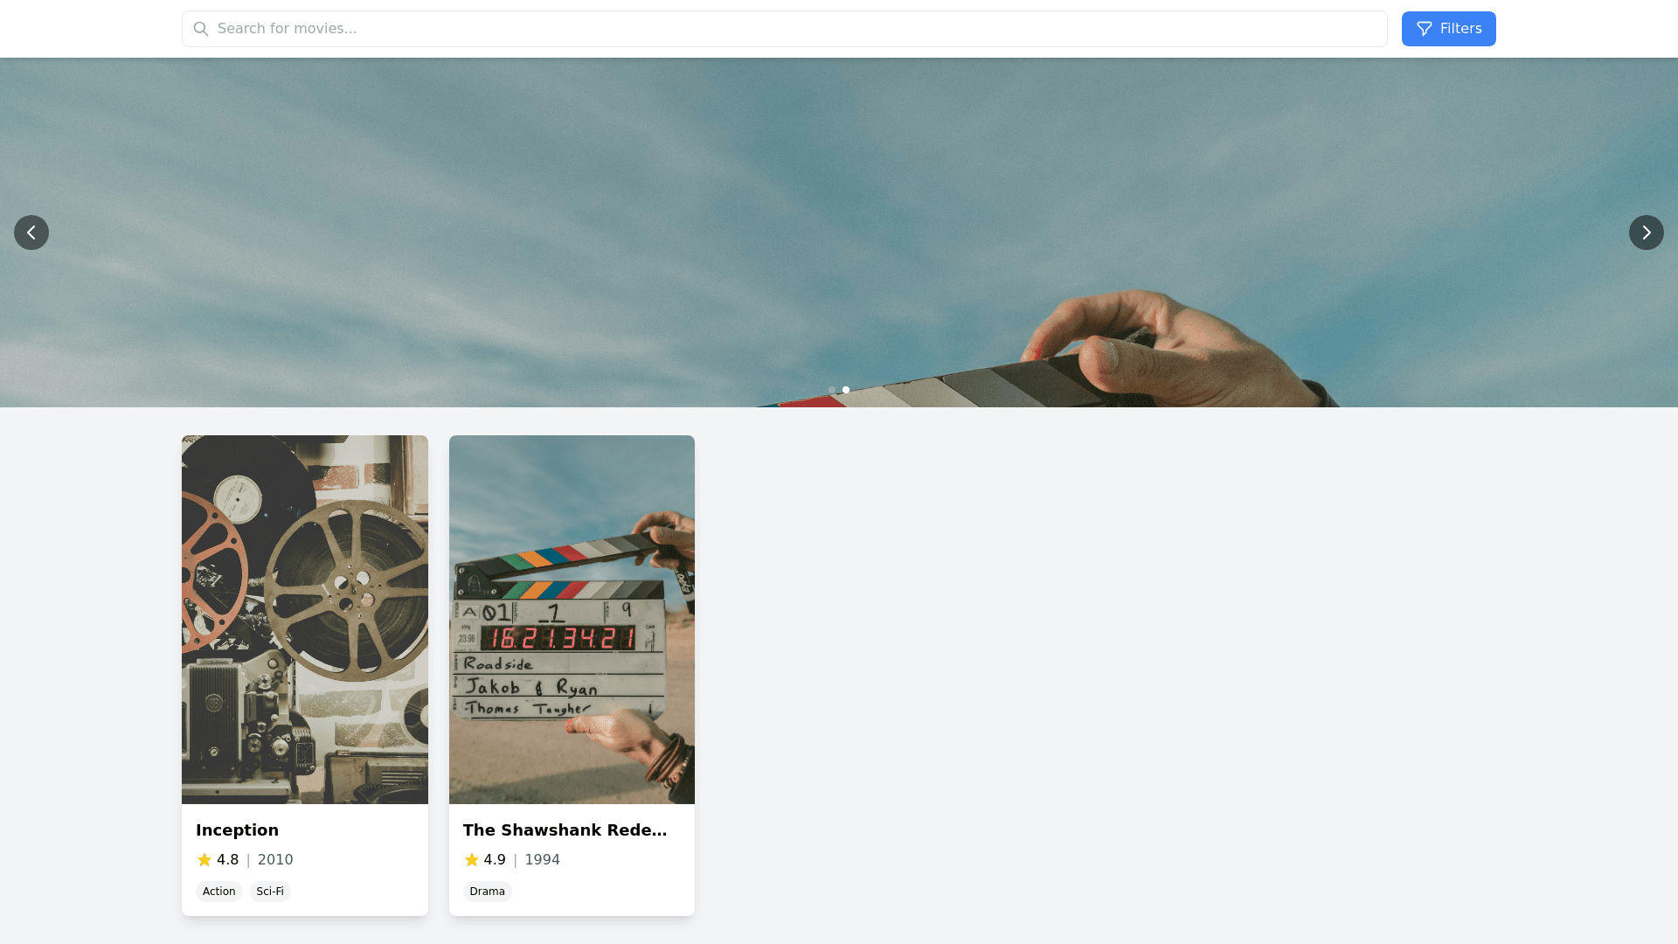The width and height of the screenshot is (1678, 944).
Task: Select the Drama genre tag
Action: click(487, 892)
